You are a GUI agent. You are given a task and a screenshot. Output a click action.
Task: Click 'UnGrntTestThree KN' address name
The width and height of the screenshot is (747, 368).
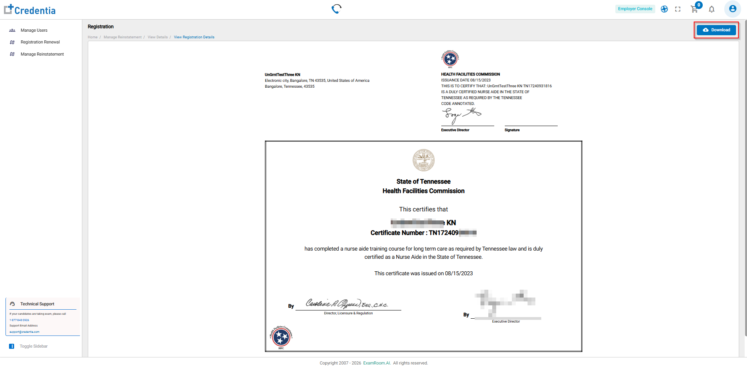282,74
